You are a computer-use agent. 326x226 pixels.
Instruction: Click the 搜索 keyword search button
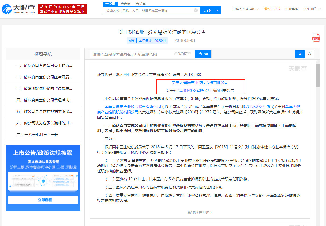pyautogui.click(x=203, y=54)
